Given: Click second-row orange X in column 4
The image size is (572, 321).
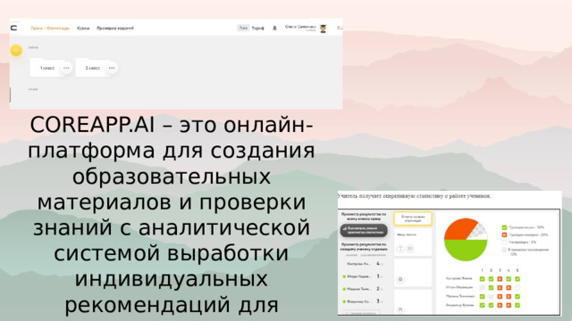Looking at the screenshot, I should (x=509, y=287).
